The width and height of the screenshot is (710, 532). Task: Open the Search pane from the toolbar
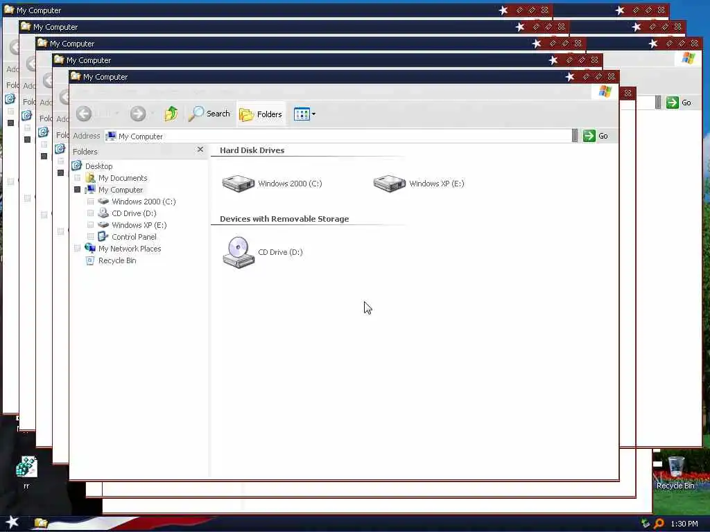(209, 114)
